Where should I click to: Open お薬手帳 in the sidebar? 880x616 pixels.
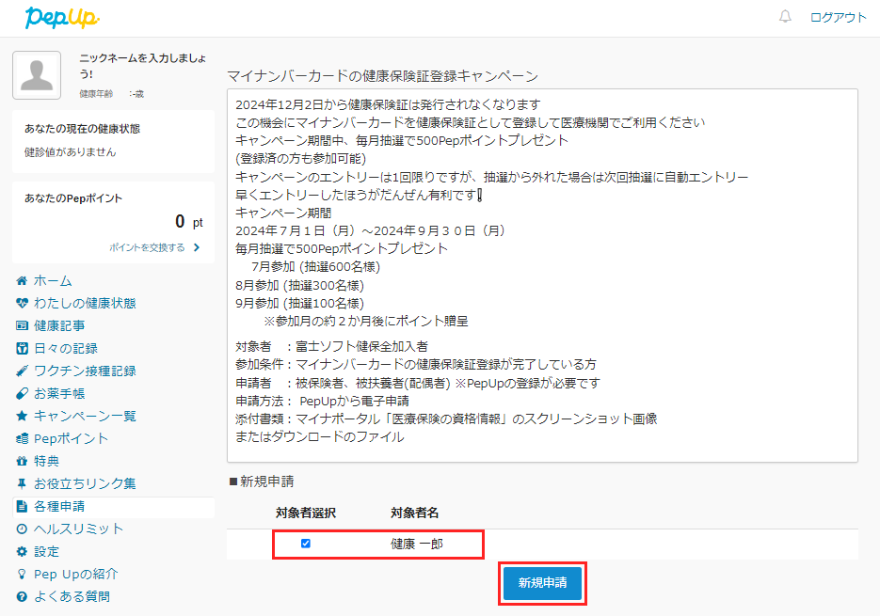pyautogui.click(x=59, y=393)
